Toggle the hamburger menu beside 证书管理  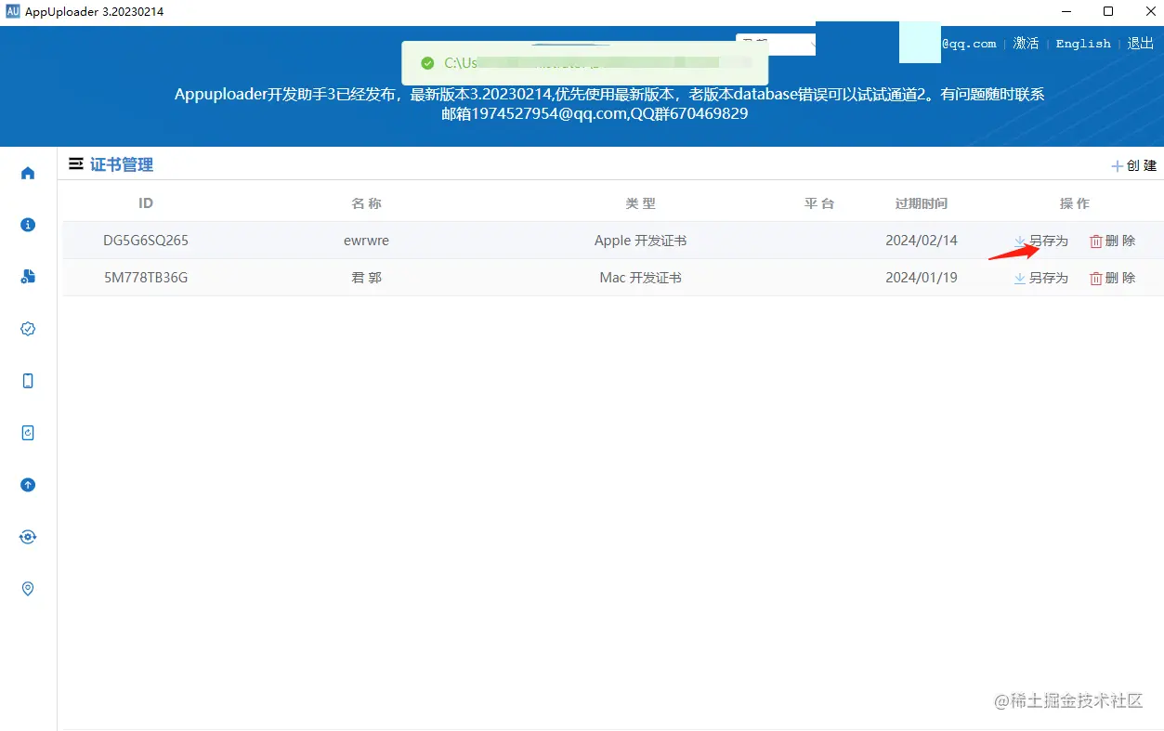pyautogui.click(x=76, y=164)
